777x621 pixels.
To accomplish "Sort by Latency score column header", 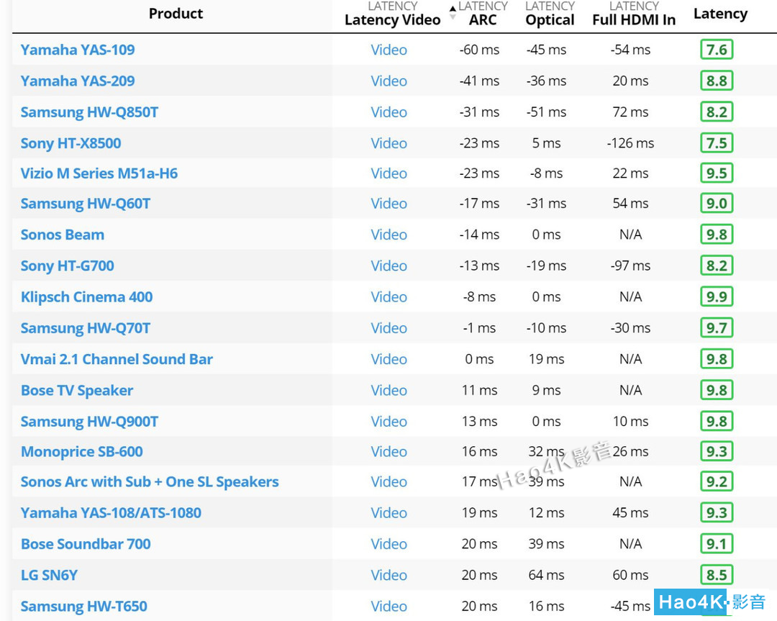I will pyautogui.click(x=720, y=14).
